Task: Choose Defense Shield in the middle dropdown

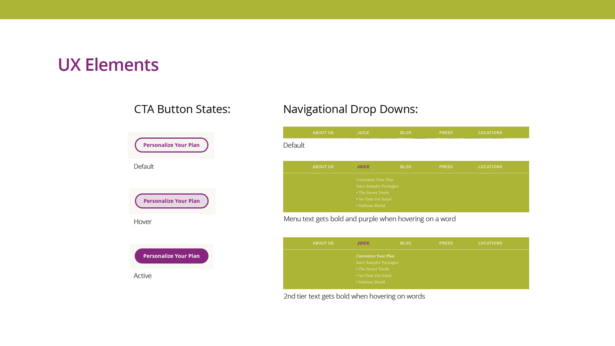Action: point(372,206)
